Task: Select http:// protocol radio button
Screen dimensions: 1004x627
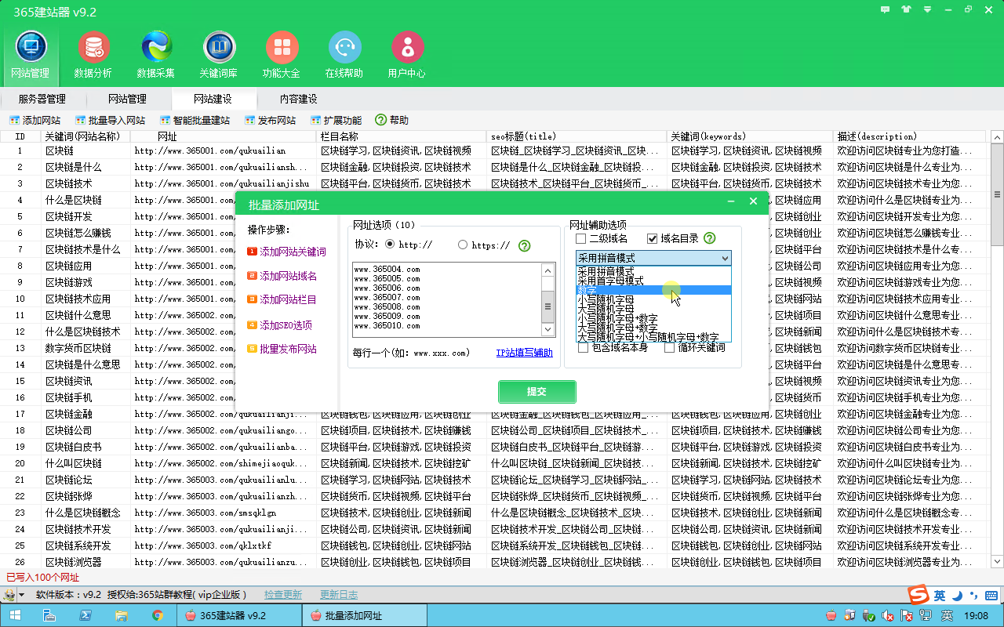Action: (390, 245)
